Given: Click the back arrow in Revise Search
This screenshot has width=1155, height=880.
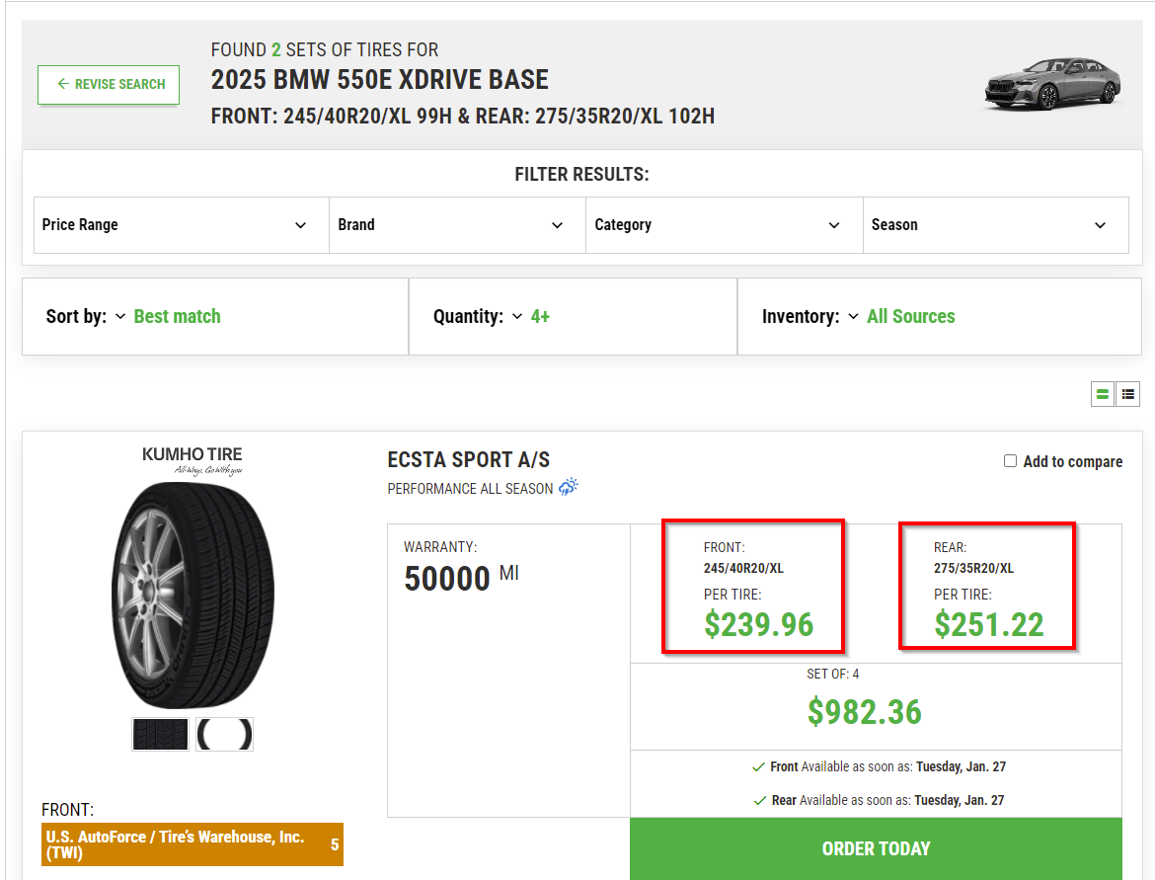Looking at the screenshot, I should (63, 84).
